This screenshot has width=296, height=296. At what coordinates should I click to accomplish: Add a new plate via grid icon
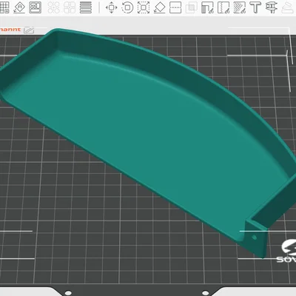click(x=4, y=7)
